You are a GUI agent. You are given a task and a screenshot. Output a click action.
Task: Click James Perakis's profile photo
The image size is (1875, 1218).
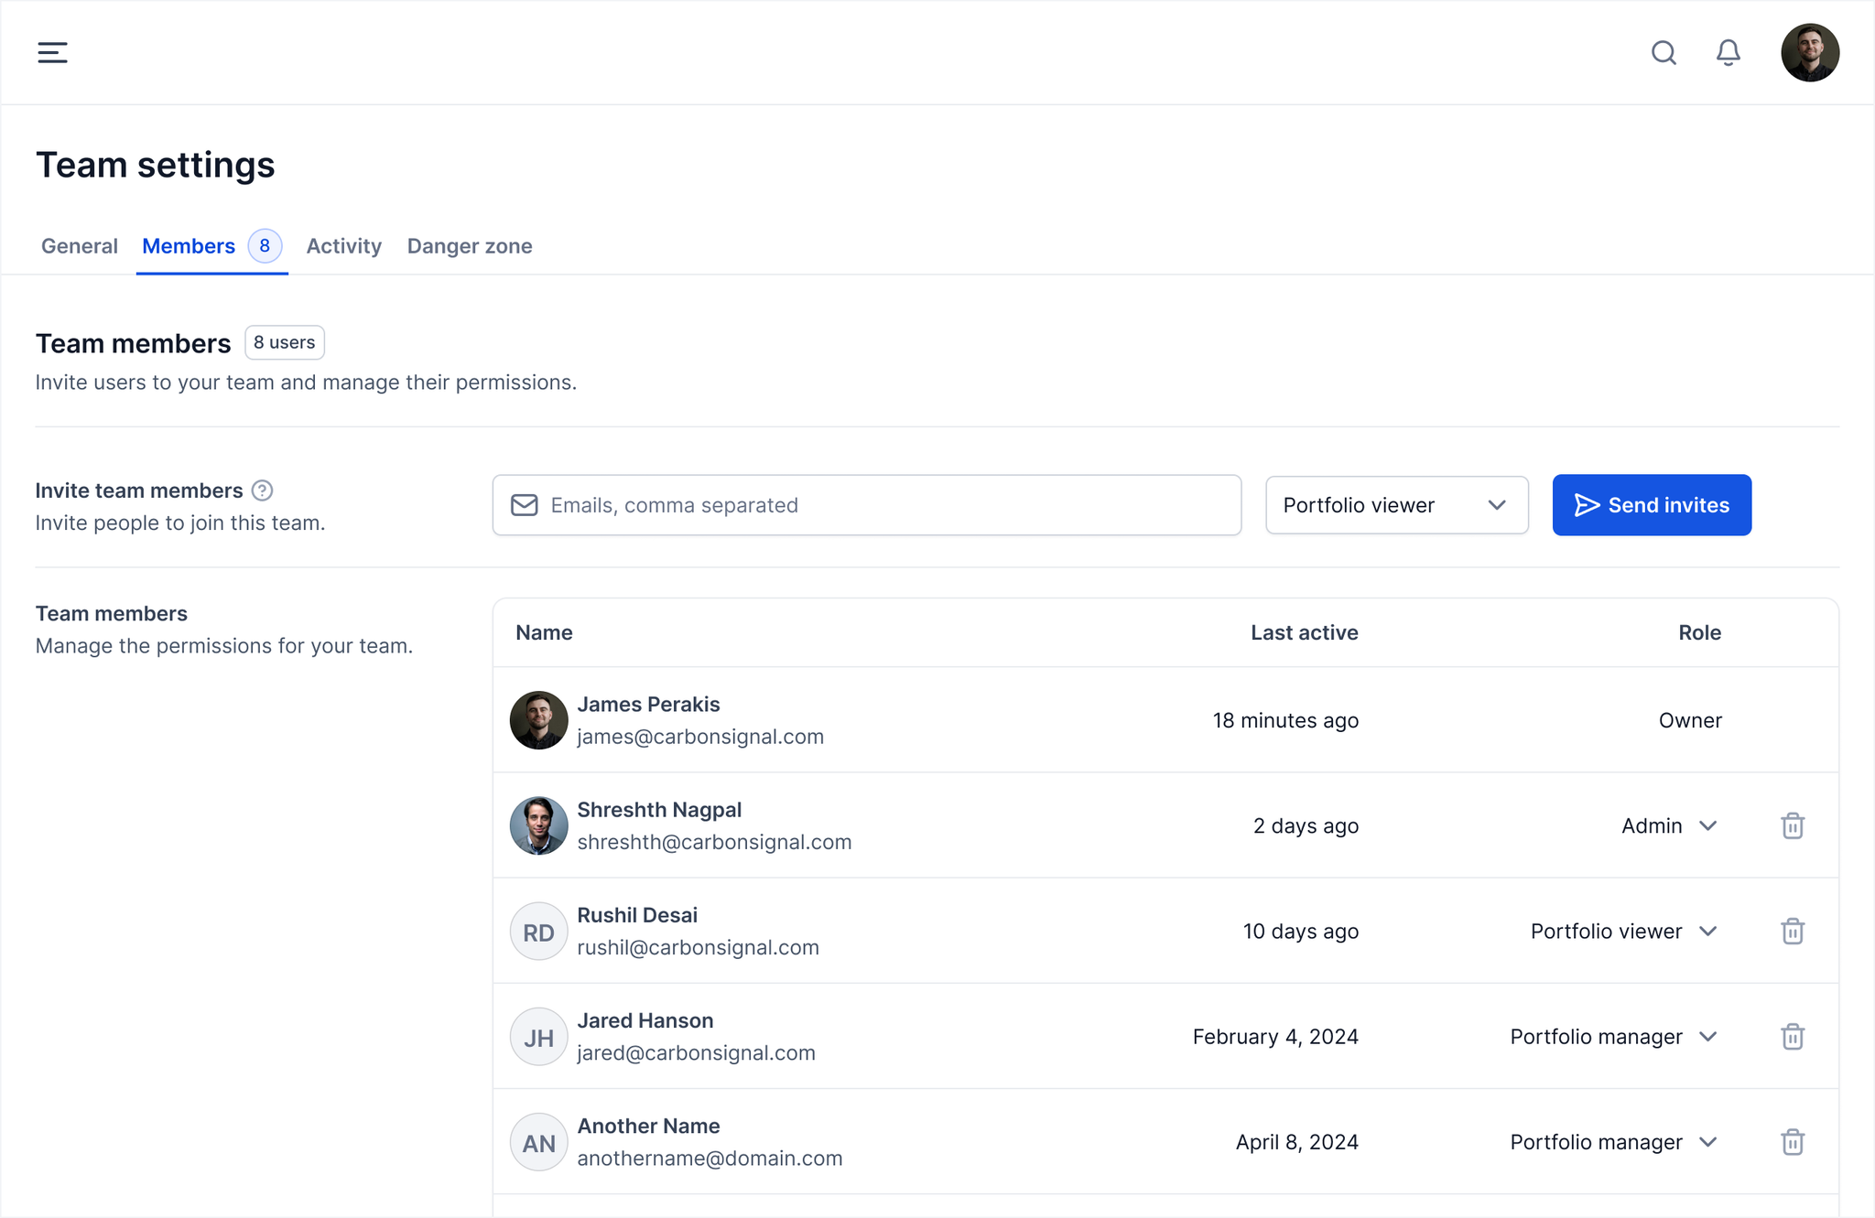pyautogui.click(x=538, y=720)
